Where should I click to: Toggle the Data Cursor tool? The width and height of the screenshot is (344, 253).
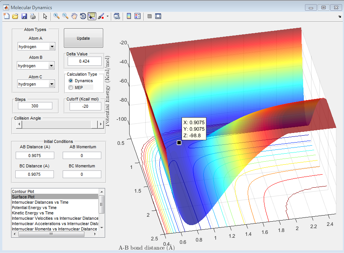92,16
